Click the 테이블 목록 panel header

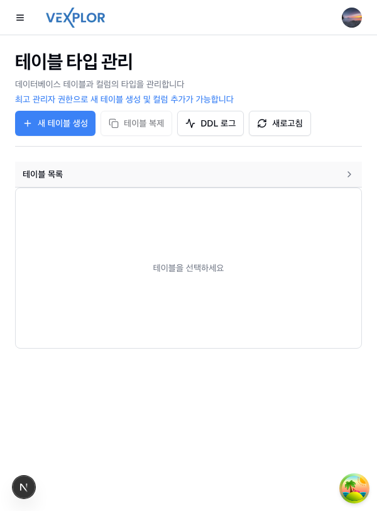pos(43,174)
